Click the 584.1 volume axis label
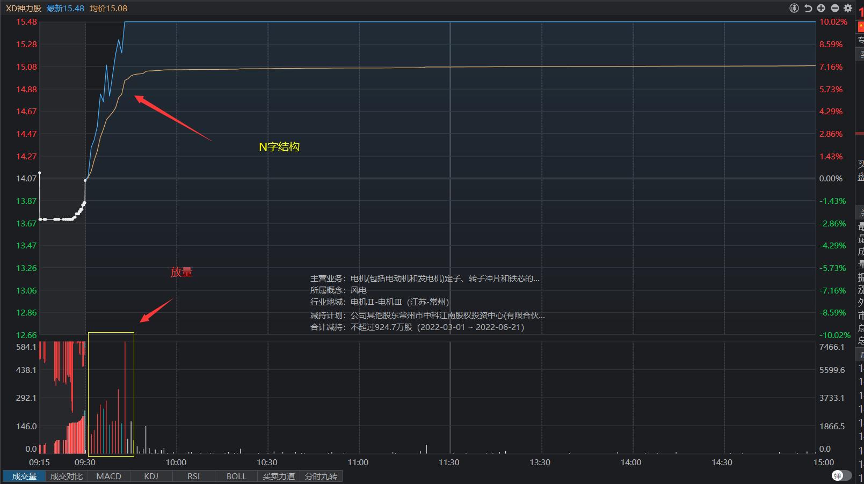 click(x=26, y=347)
